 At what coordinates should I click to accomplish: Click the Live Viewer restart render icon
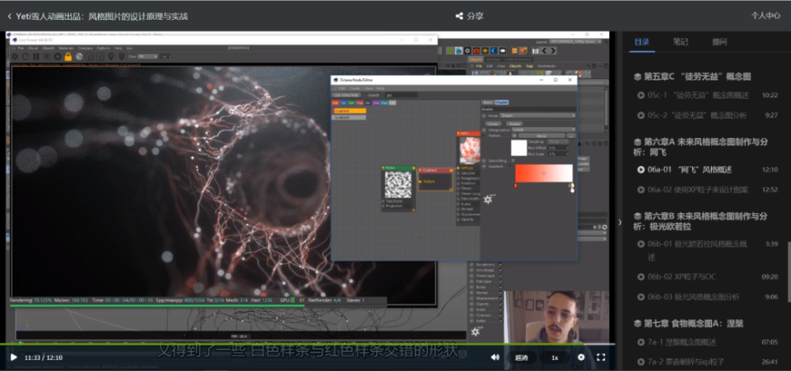pos(25,56)
